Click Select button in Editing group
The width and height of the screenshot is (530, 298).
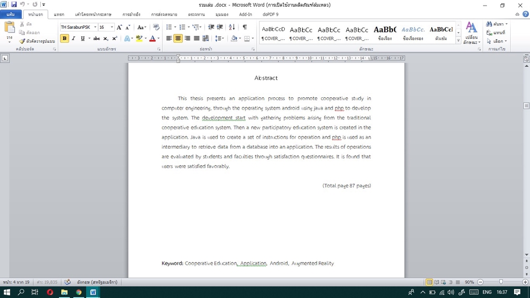pos(496,41)
